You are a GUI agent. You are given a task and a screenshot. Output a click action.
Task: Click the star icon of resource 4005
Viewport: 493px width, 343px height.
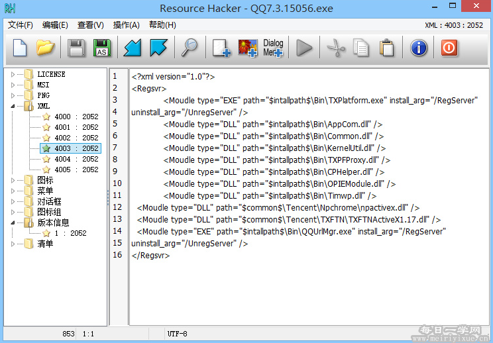click(x=46, y=170)
